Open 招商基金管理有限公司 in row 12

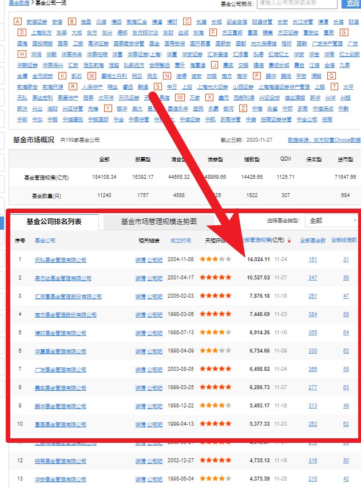[61, 461]
